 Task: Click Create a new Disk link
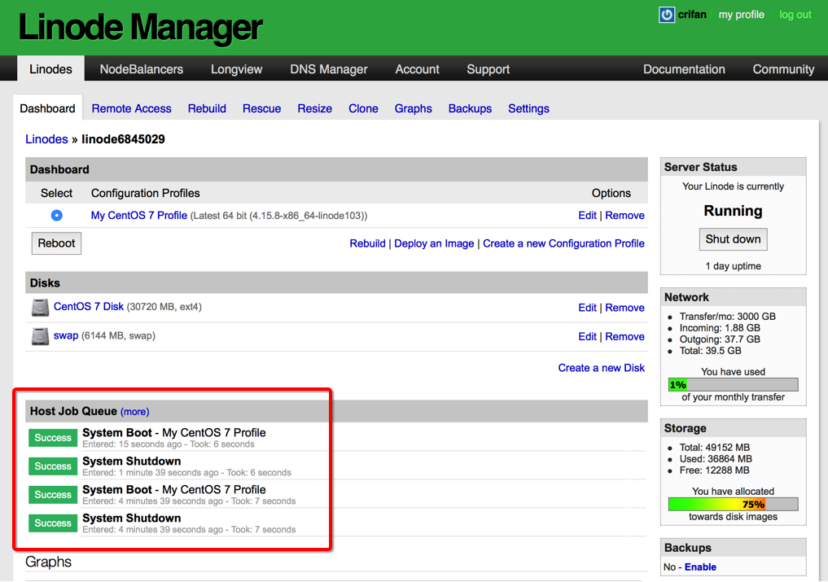[x=602, y=368]
